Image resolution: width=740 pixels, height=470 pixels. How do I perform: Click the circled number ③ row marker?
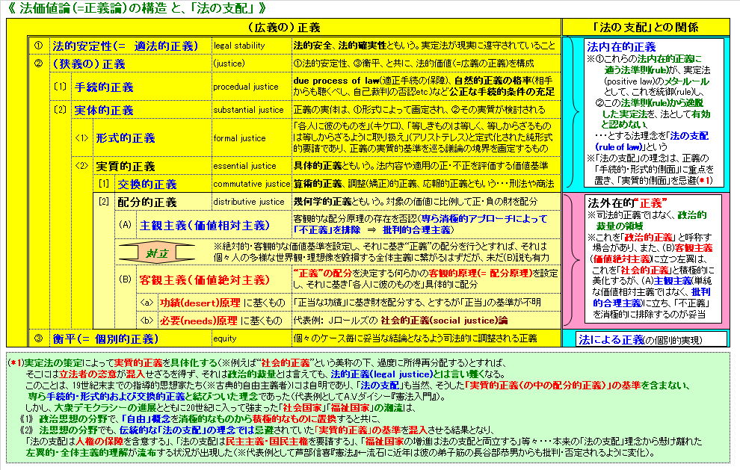point(38,338)
